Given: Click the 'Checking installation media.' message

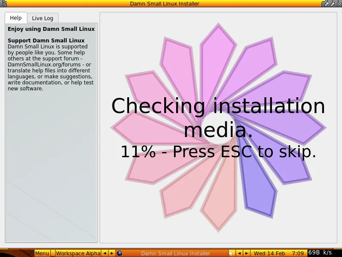Looking at the screenshot, I should click(x=218, y=117).
